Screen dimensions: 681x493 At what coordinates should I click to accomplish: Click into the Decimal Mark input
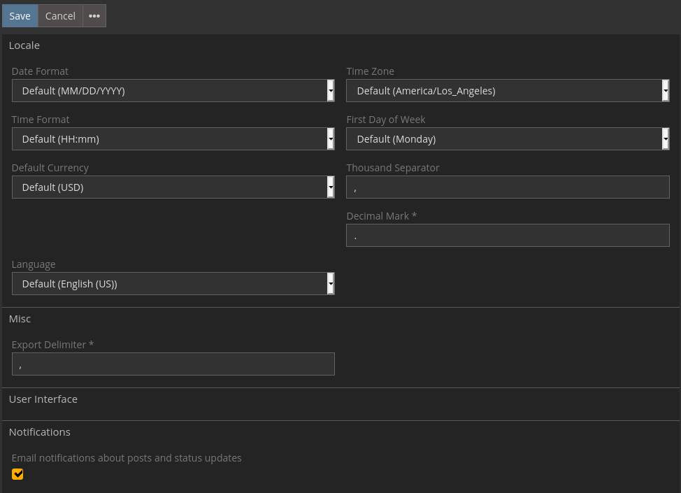[x=508, y=236]
